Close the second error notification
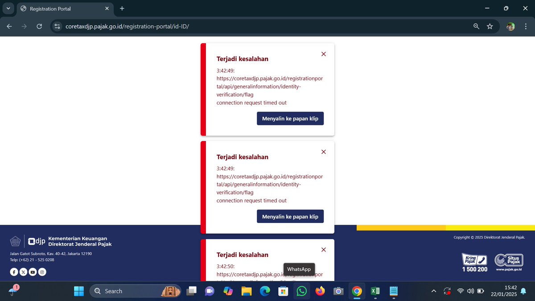 pyautogui.click(x=324, y=152)
